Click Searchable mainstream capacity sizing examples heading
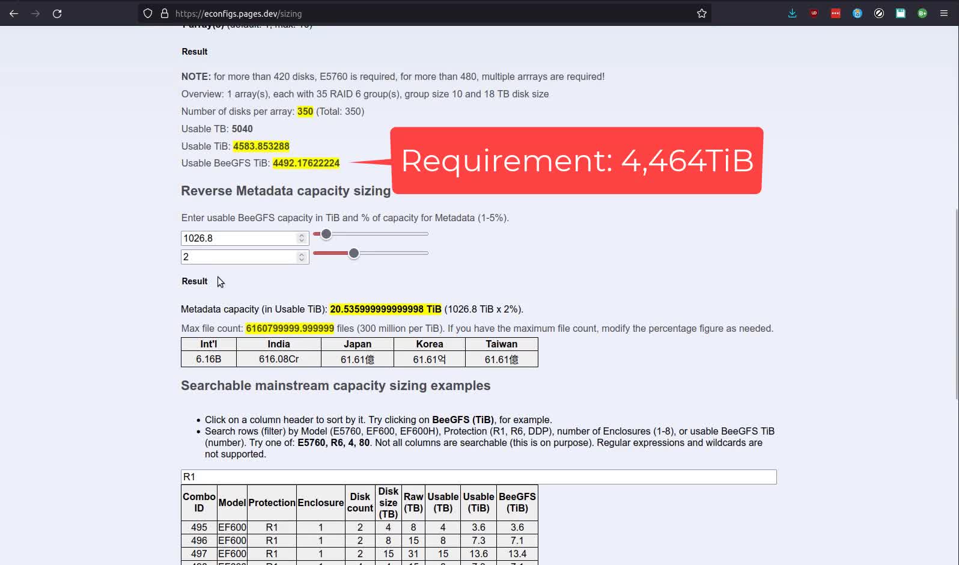 [x=336, y=385]
